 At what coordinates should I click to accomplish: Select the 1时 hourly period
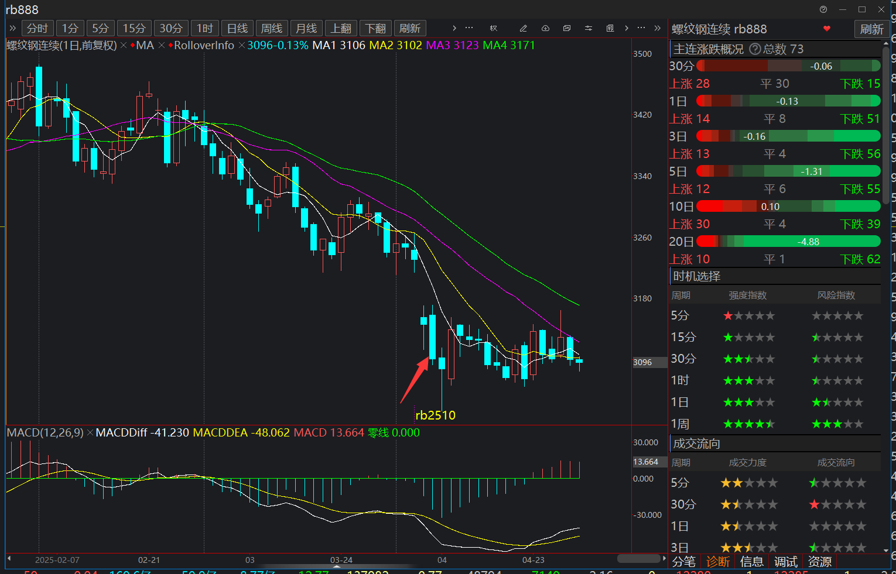click(205, 28)
